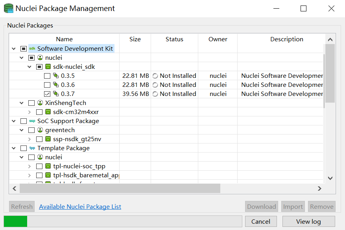Click the package icon of sdk-nuclei_sdk

pyautogui.click(x=48, y=66)
